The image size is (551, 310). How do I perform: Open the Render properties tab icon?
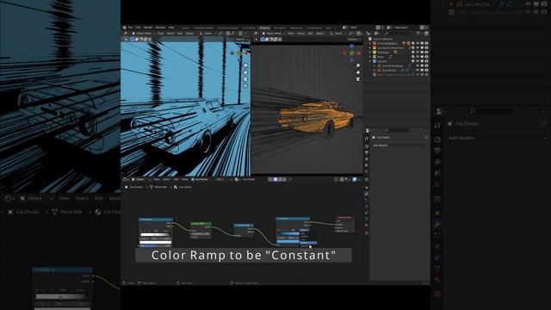pos(367,146)
